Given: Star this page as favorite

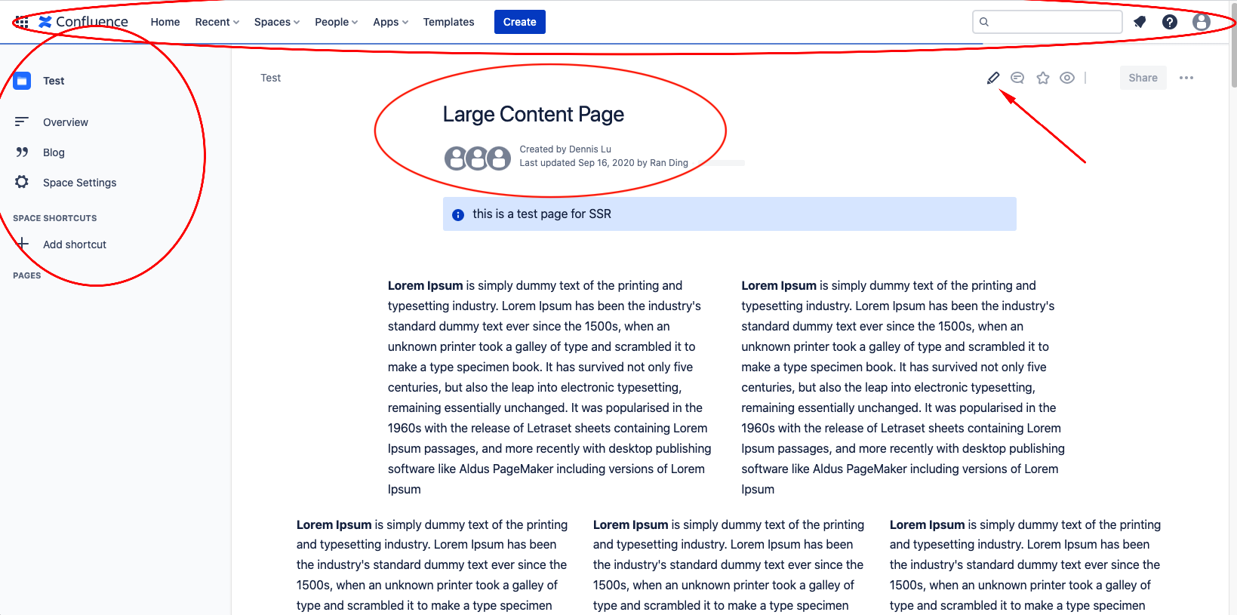Looking at the screenshot, I should click(1043, 78).
